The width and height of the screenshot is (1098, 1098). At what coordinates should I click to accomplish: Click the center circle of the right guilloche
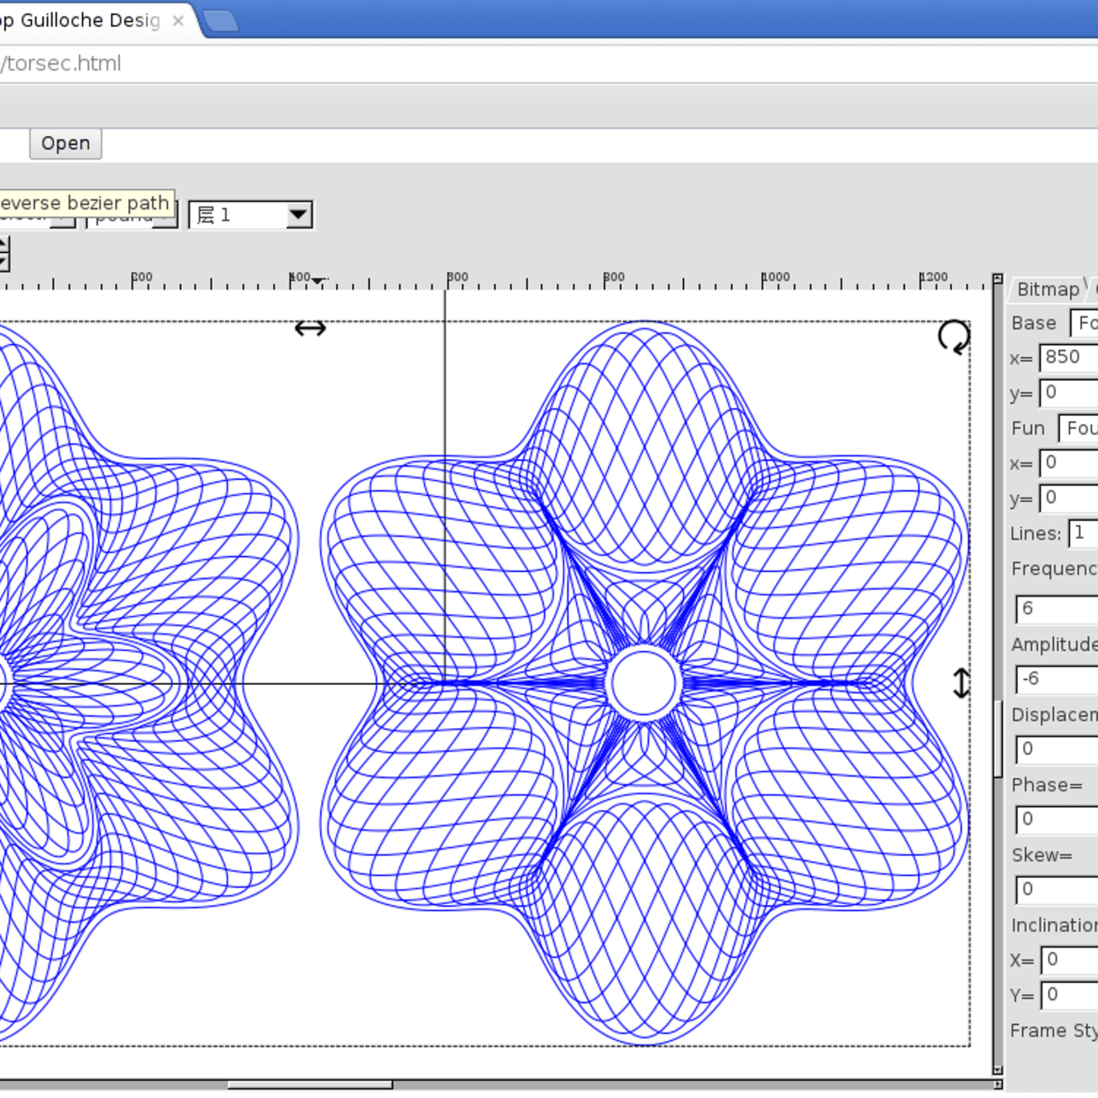tap(644, 683)
